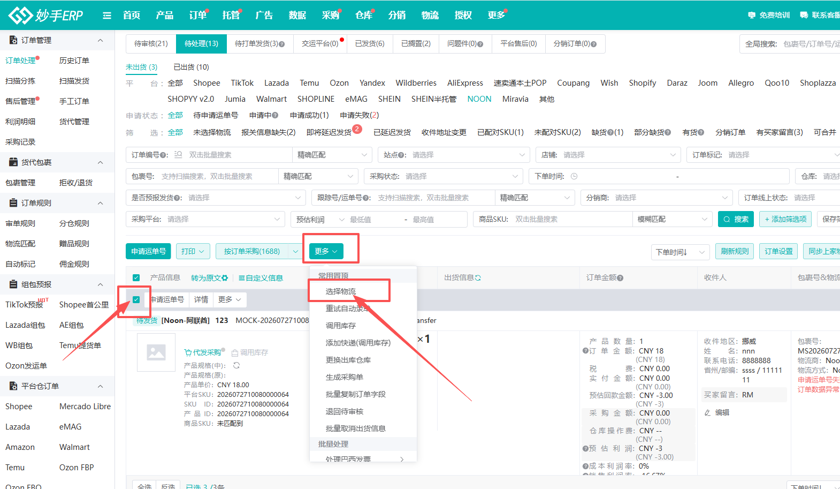
Task: Open 历史订单 in the sidebar
Action: click(74, 61)
